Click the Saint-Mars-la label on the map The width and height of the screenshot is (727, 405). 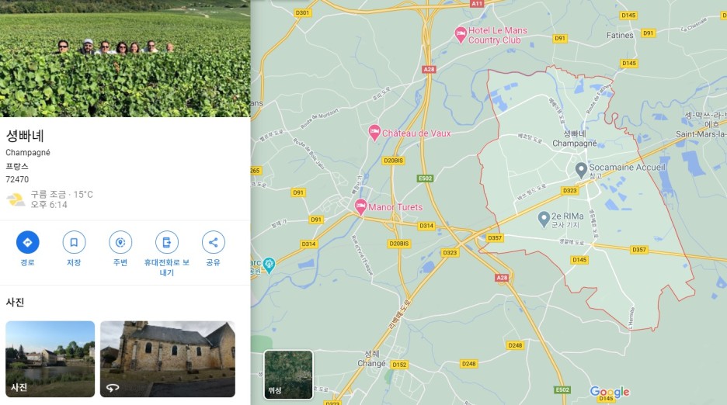coord(701,134)
